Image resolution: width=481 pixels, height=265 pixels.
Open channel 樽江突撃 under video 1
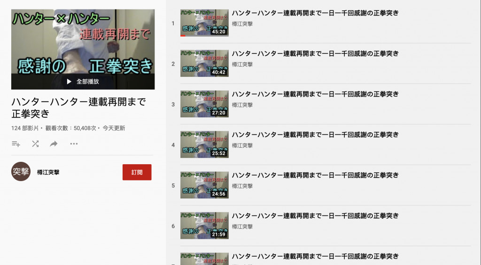(x=242, y=24)
